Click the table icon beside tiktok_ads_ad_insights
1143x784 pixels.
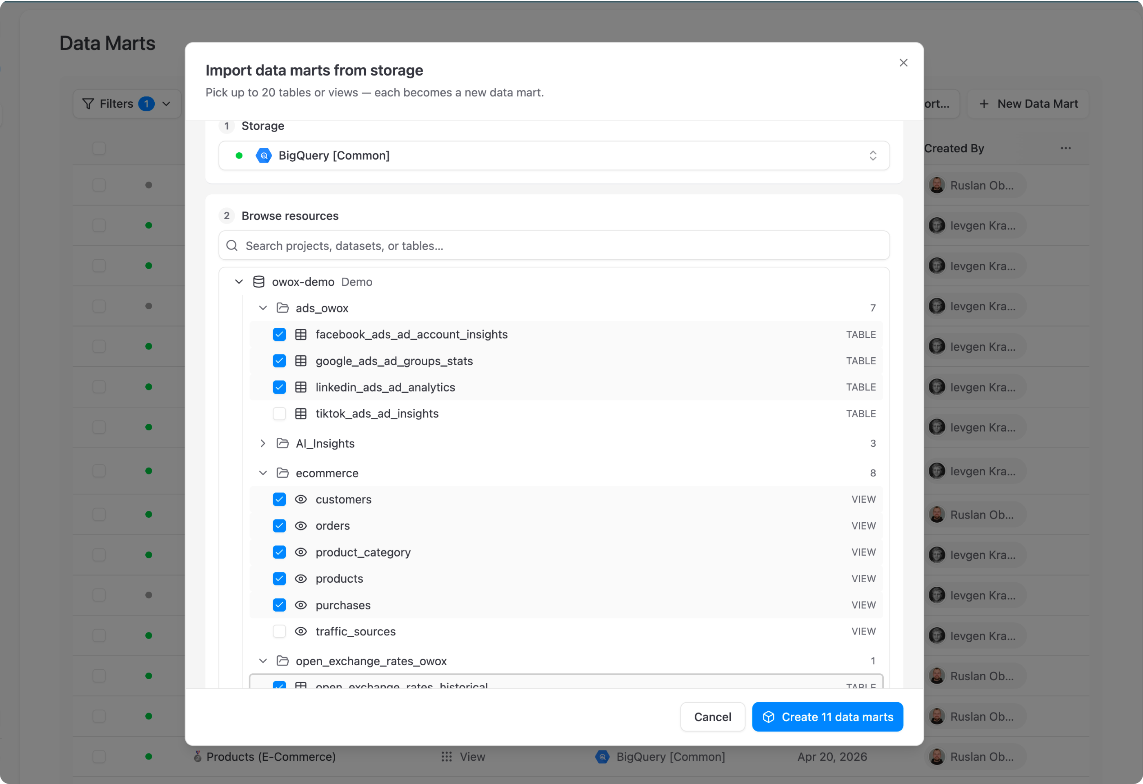pyautogui.click(x=300, y=414)
